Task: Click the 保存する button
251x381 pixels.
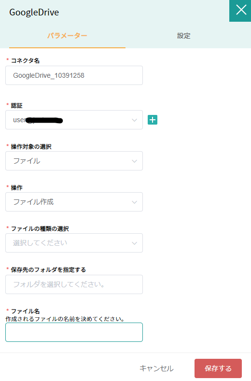Action: pyautogui.click(x=218, y=368)
